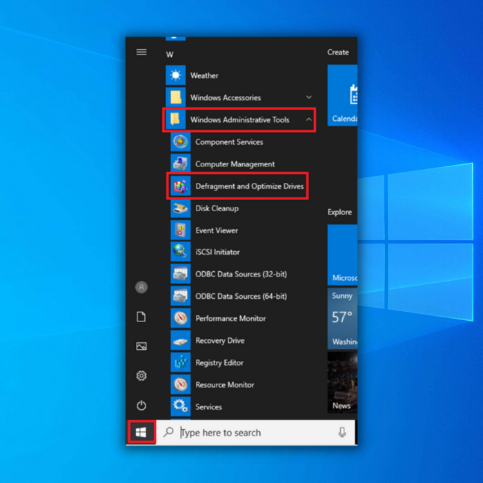Open Disk Cleanup by its label

tap(217, 208)
